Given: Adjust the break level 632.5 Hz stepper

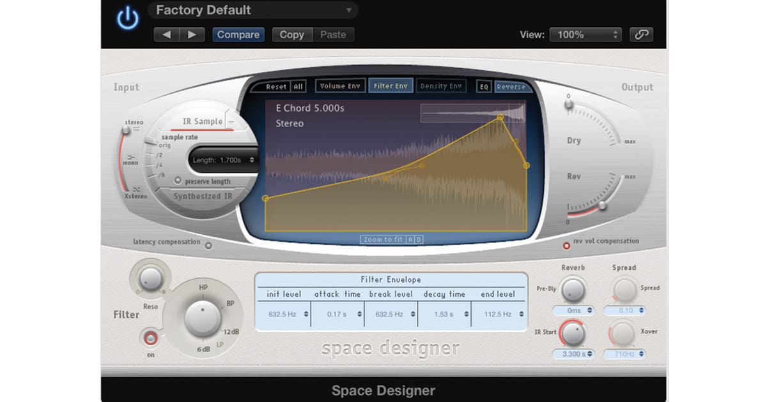Looking at the screenshot, I should pos(412,314).
